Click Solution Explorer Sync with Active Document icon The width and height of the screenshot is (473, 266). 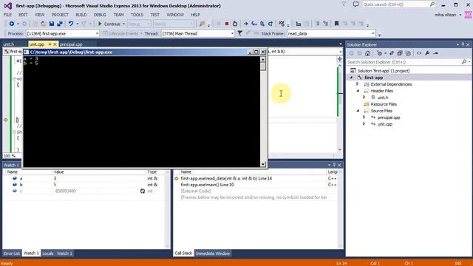(x=392, y=53)
